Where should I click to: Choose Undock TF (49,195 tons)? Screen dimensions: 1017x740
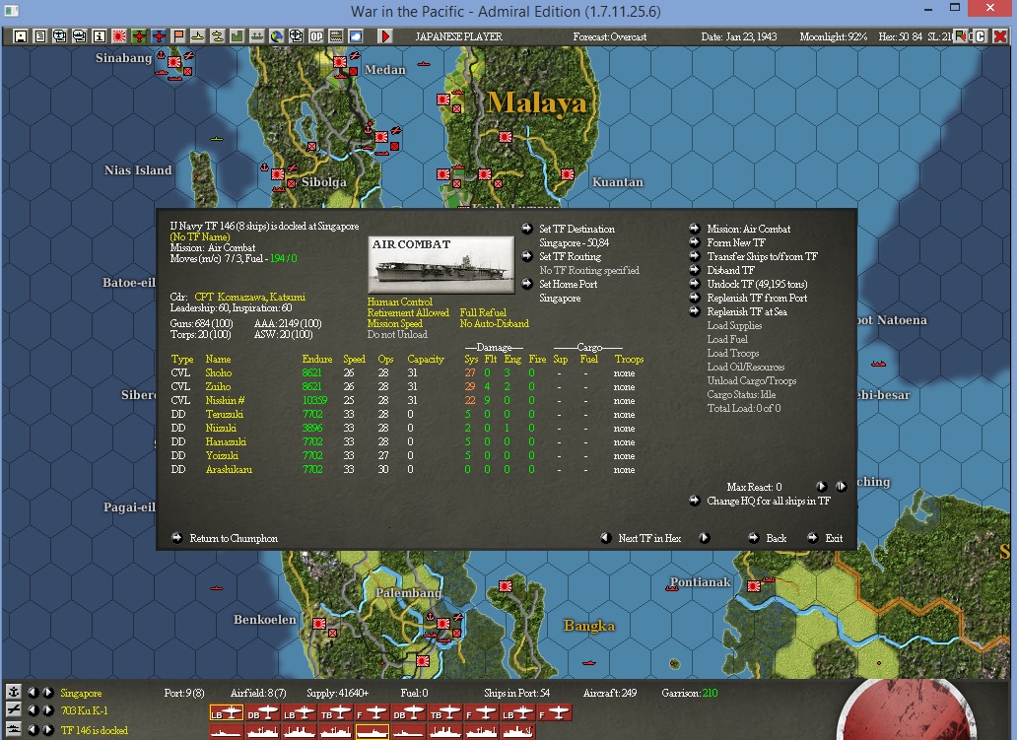tap(757, 284)
